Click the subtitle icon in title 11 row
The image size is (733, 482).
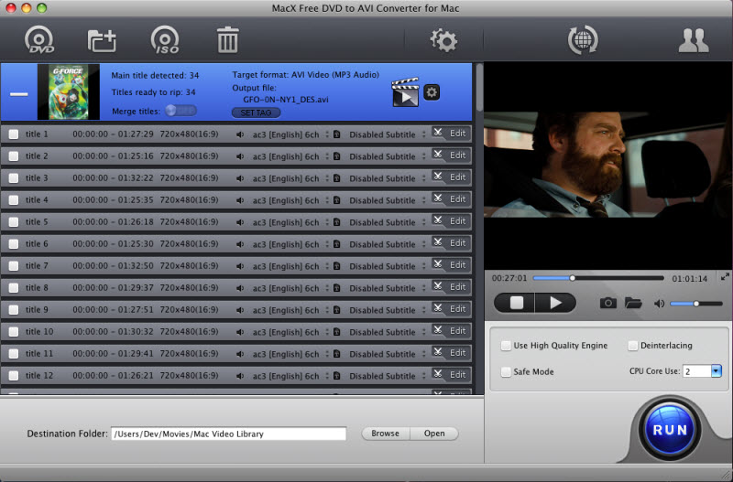336,353
